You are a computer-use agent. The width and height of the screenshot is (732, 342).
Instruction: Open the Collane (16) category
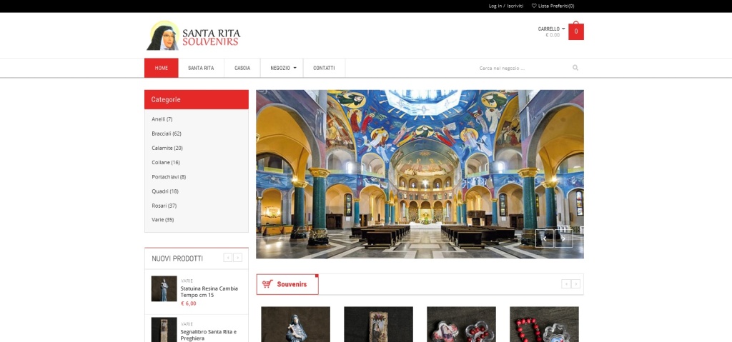tap(166, 162)
